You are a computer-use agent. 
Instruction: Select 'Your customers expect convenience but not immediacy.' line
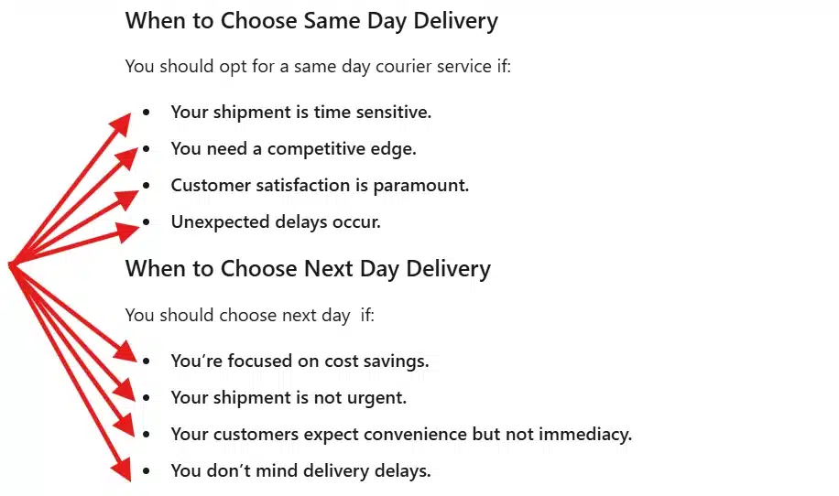(401, 434)
